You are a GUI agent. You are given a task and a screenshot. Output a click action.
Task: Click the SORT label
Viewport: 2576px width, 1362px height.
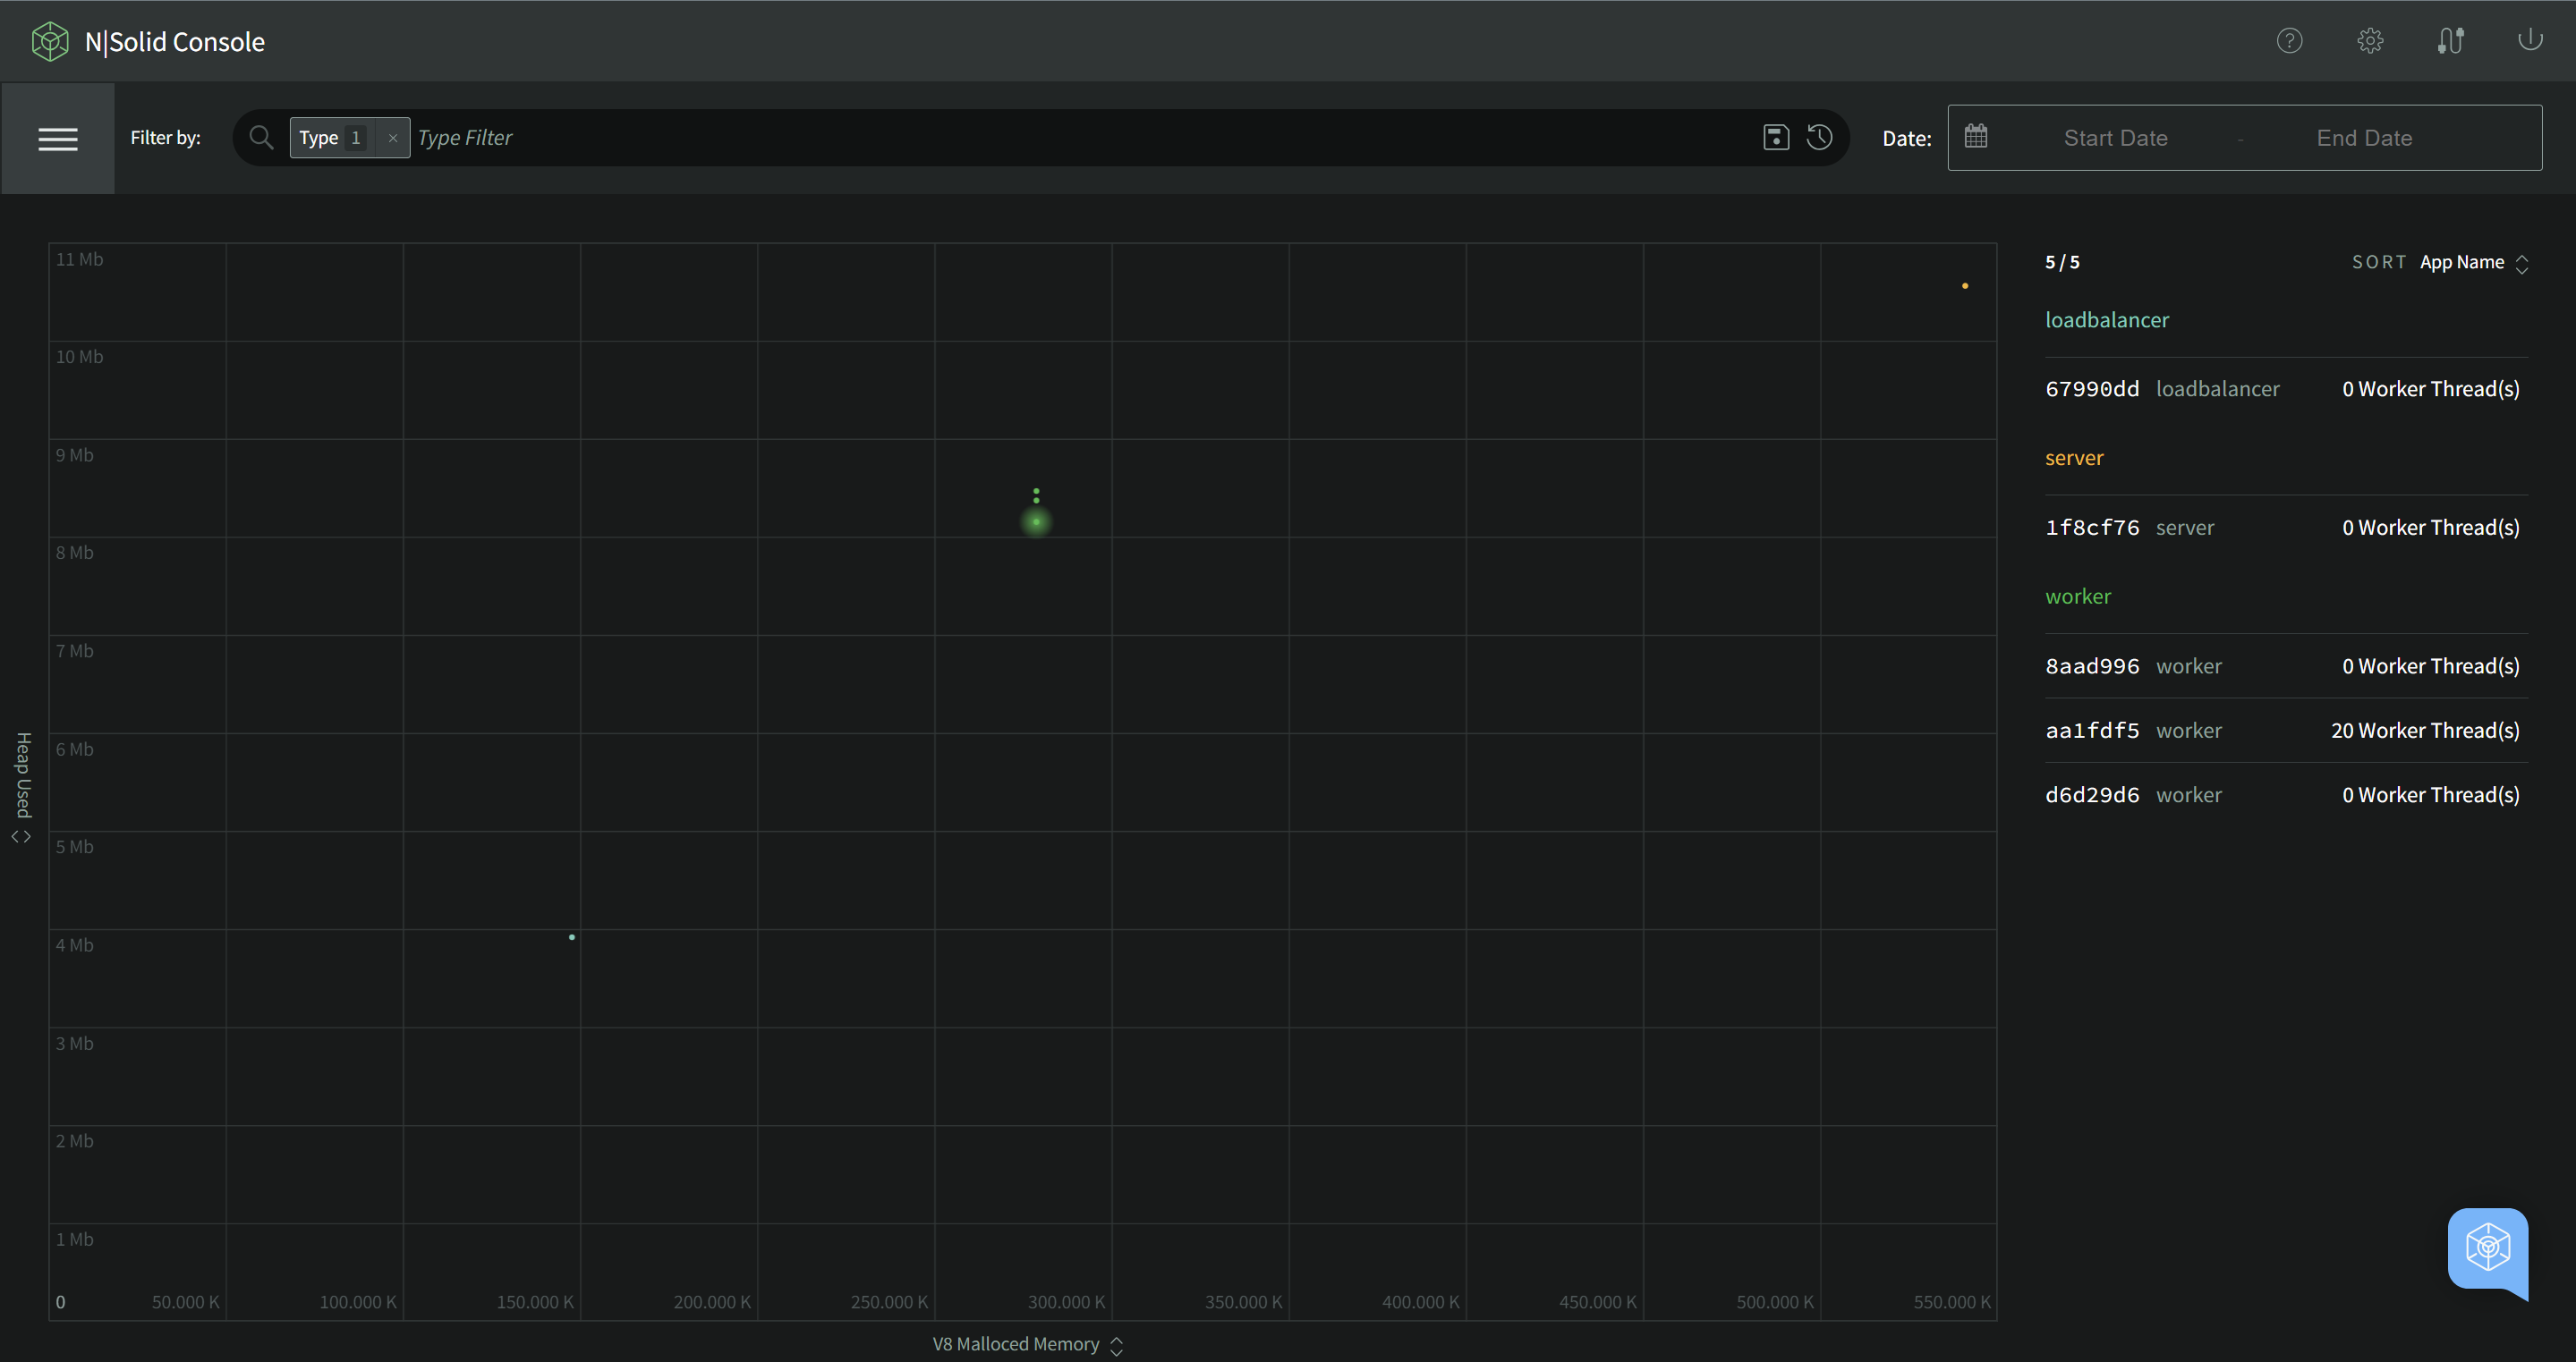tap(2378, 262)
